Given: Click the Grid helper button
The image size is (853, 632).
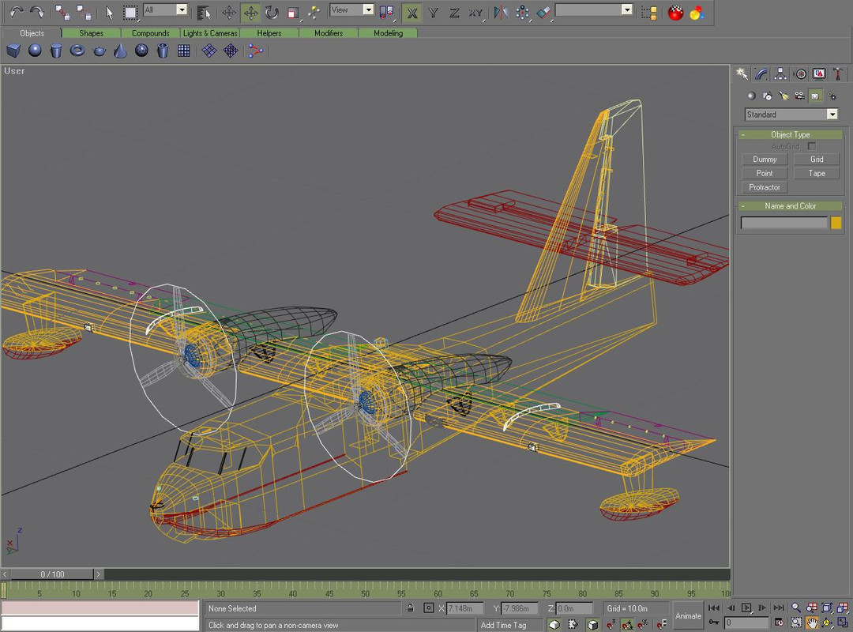Looking at the screenshot, I should [817, 160].
